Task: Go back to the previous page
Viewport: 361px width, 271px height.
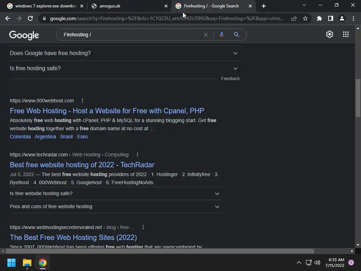Action: pos(8,18)
